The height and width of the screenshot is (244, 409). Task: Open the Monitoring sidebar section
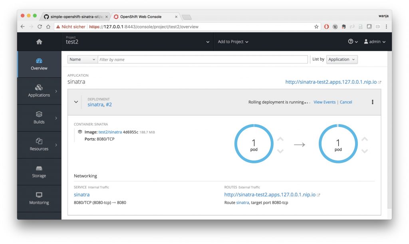tap(39, 198)
